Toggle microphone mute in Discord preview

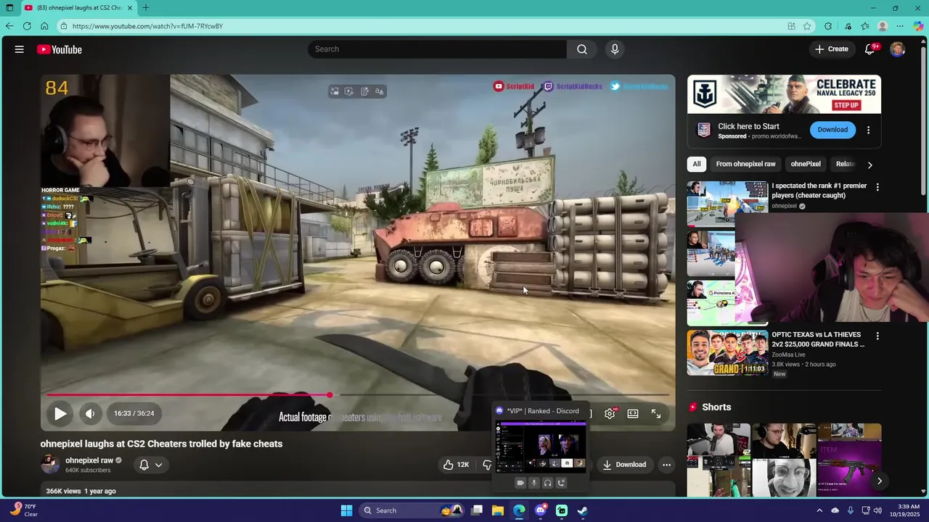[x=534, y=483]
